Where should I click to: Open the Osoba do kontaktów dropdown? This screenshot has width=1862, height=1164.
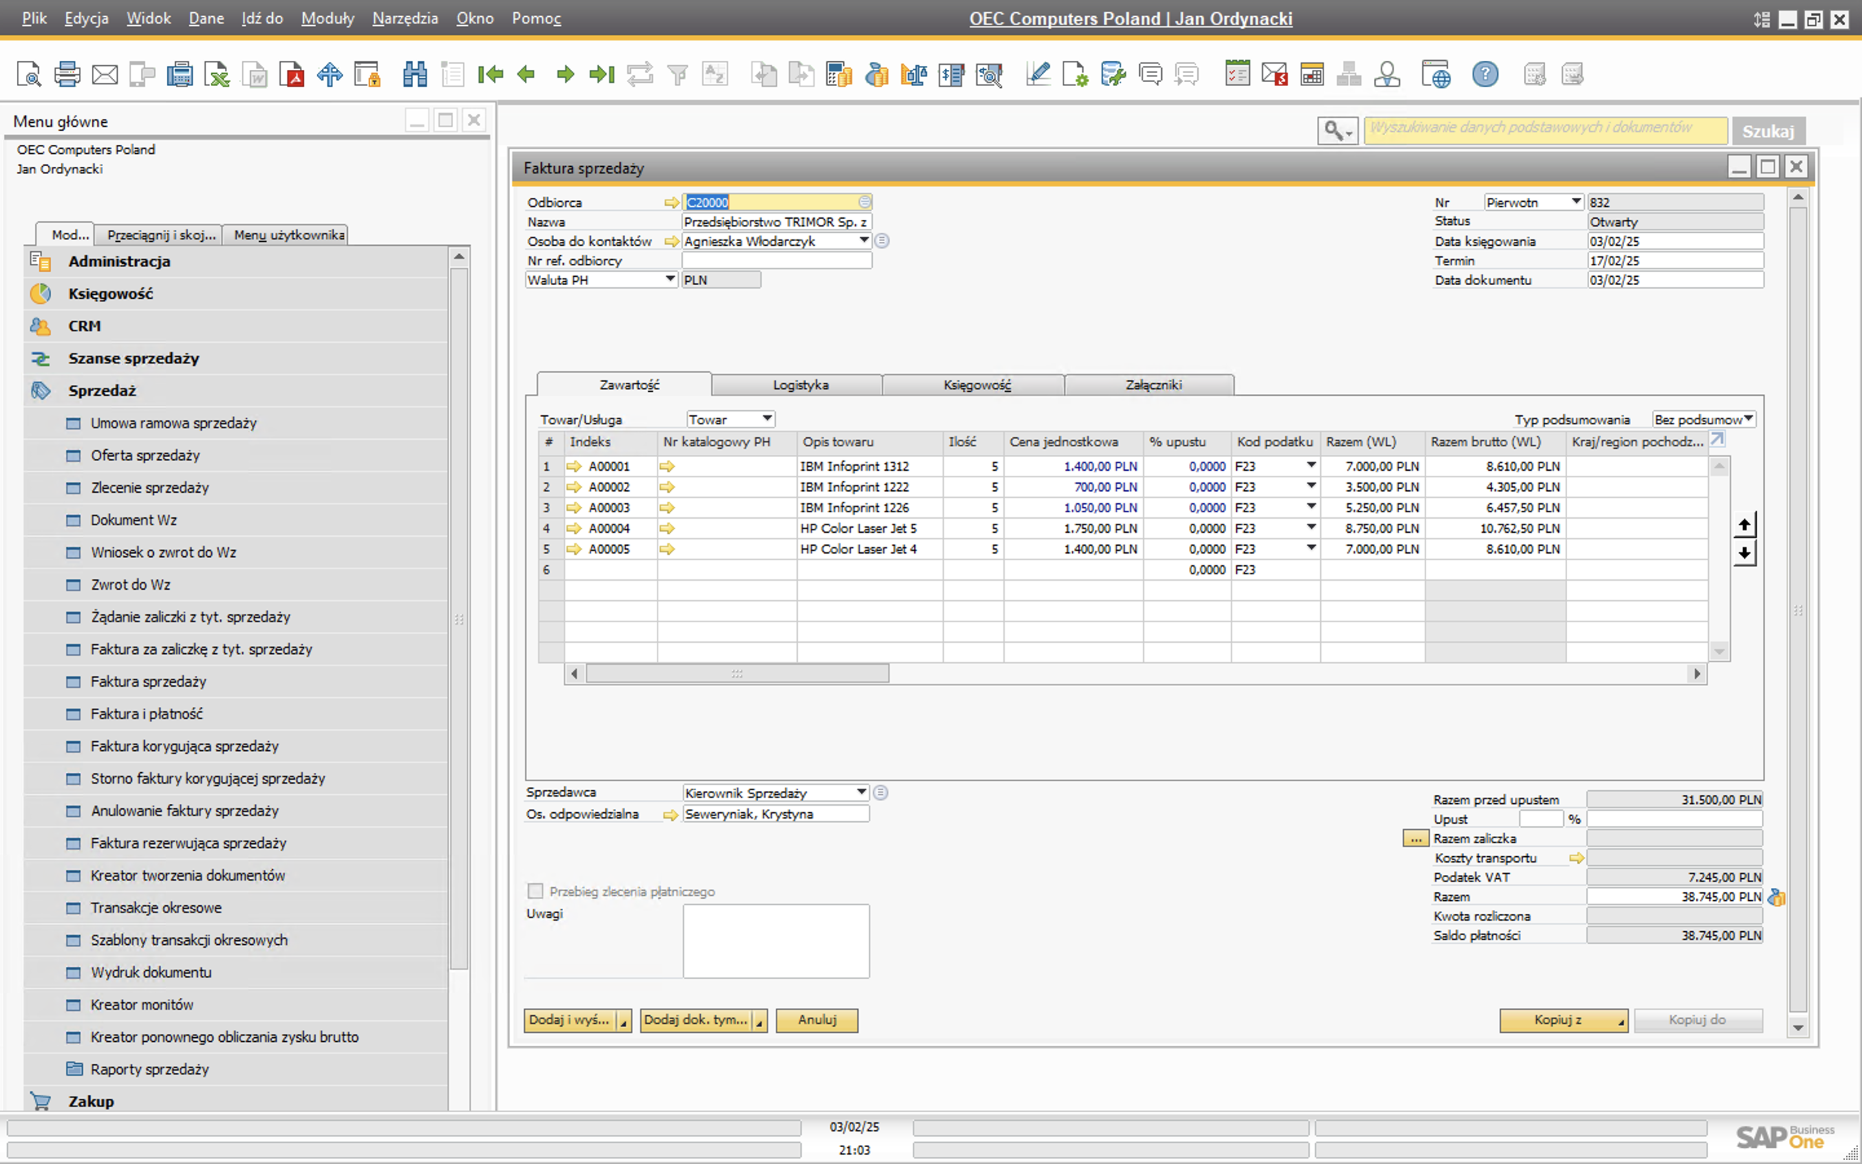pyautogui.click(x=863, y=241)
